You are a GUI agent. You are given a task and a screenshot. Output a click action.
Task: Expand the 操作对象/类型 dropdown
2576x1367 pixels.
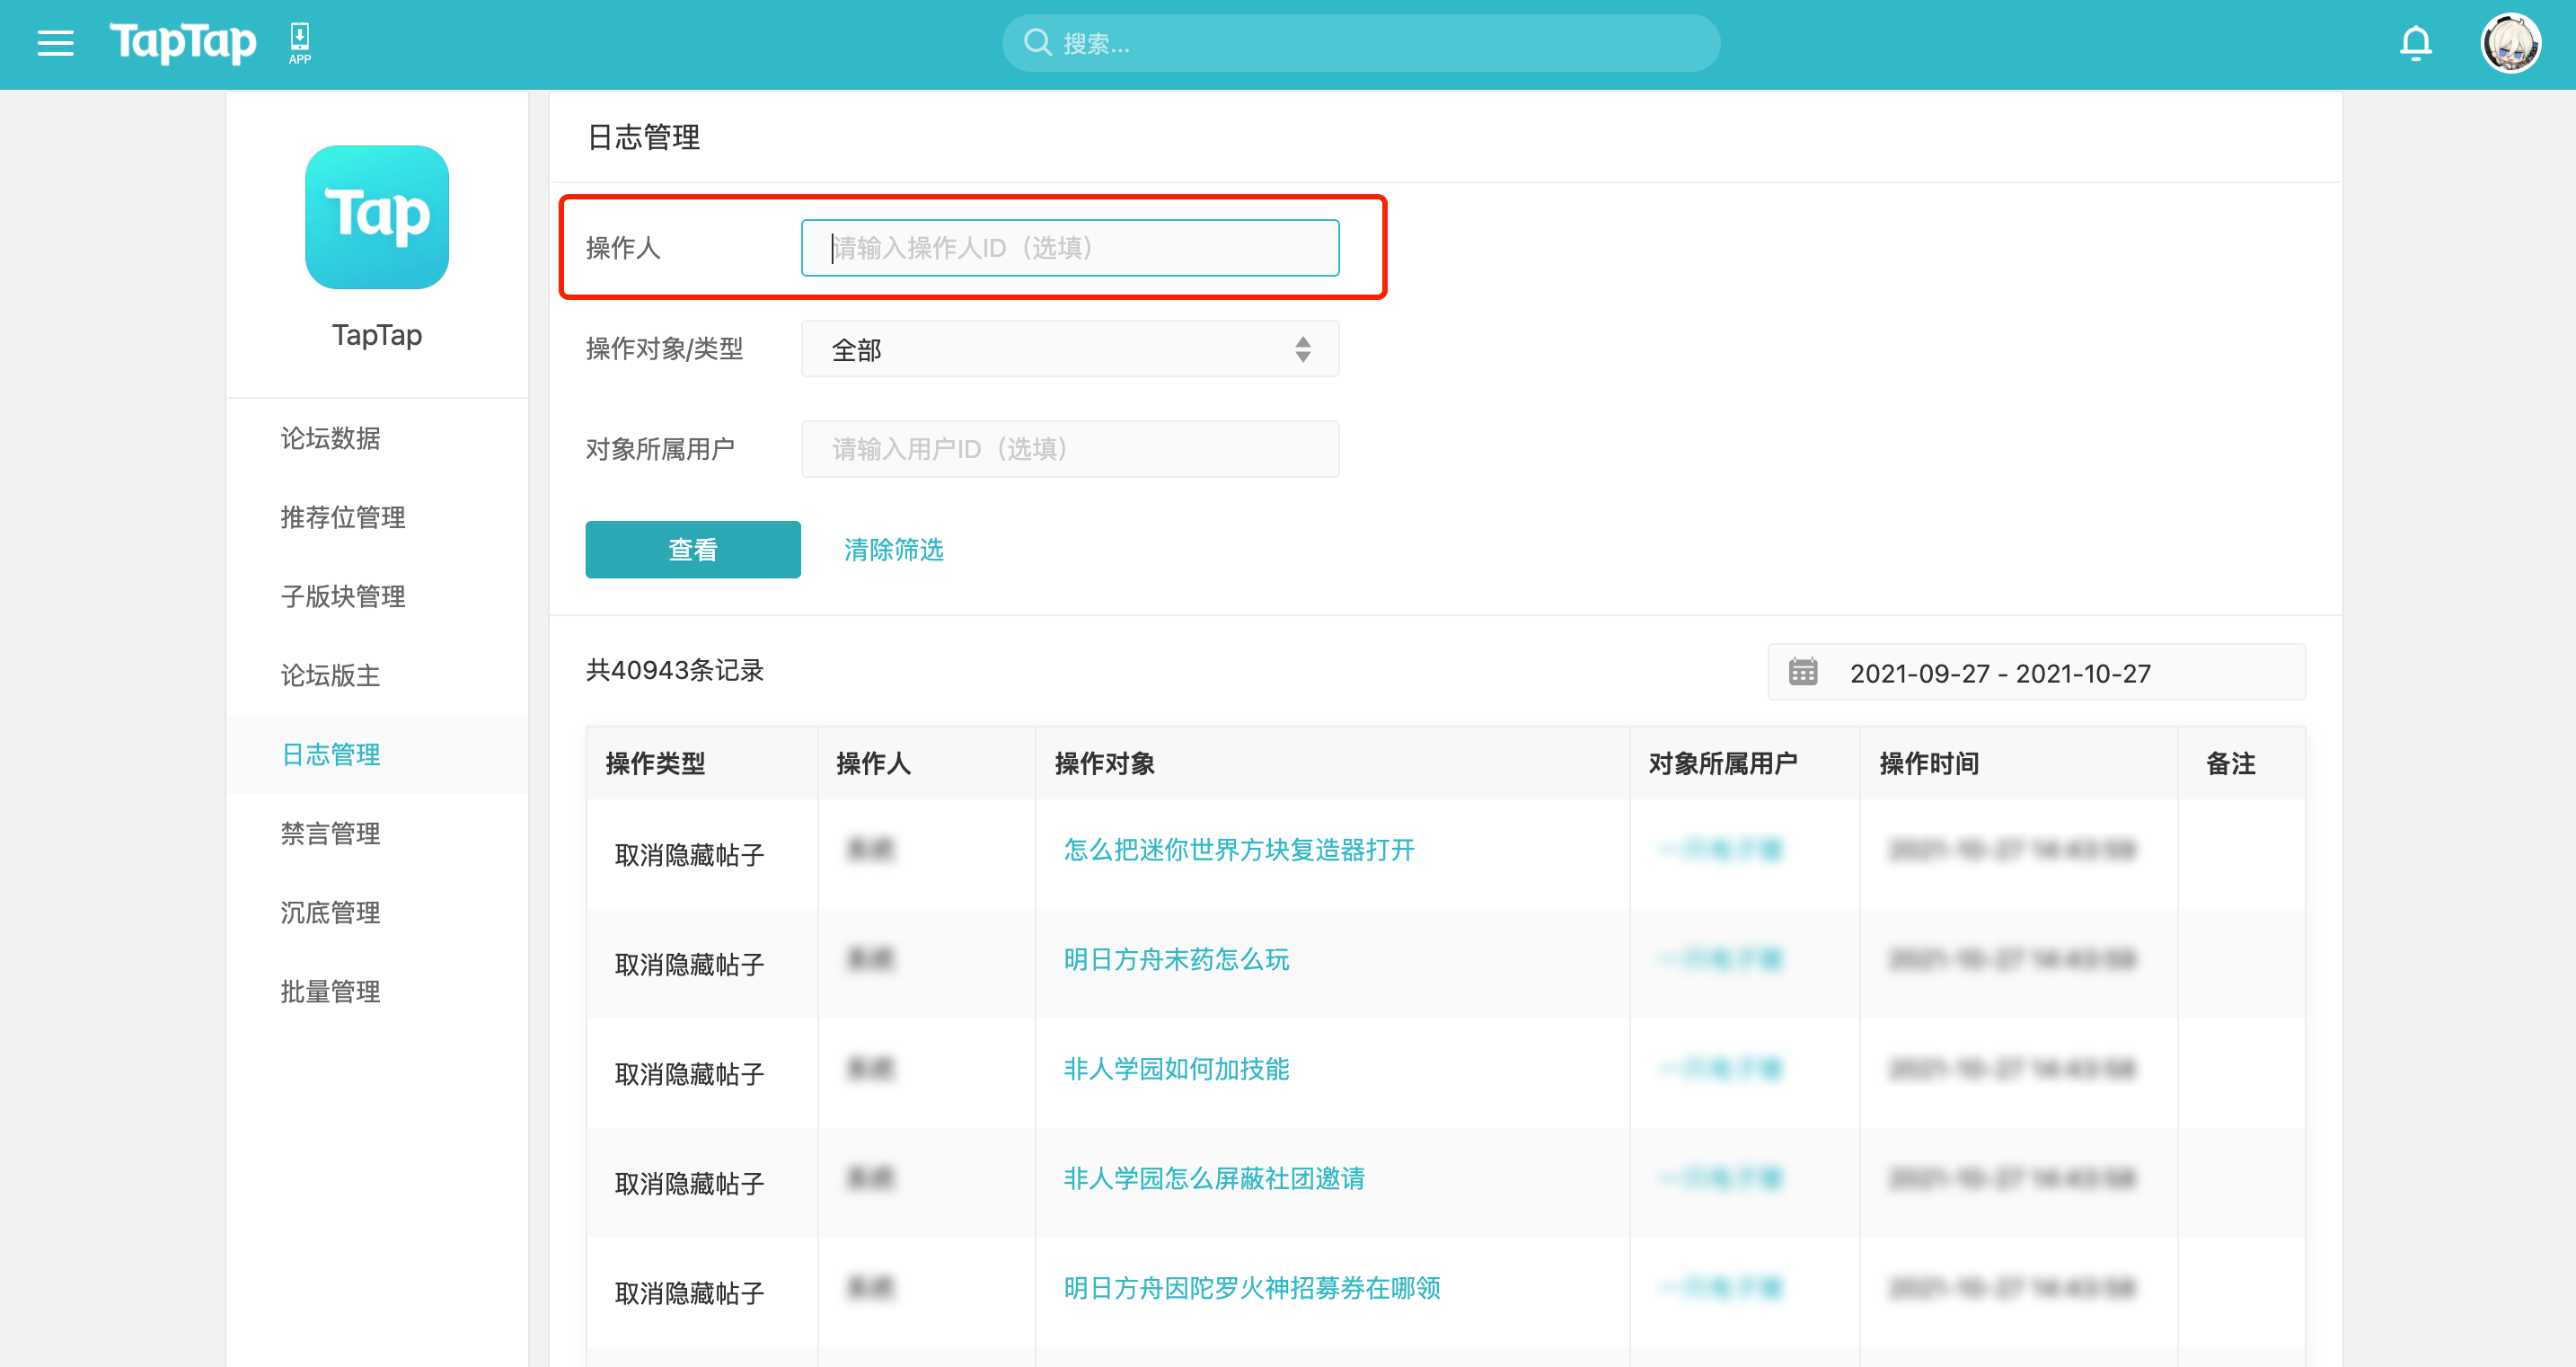[x=1069, y=349]
